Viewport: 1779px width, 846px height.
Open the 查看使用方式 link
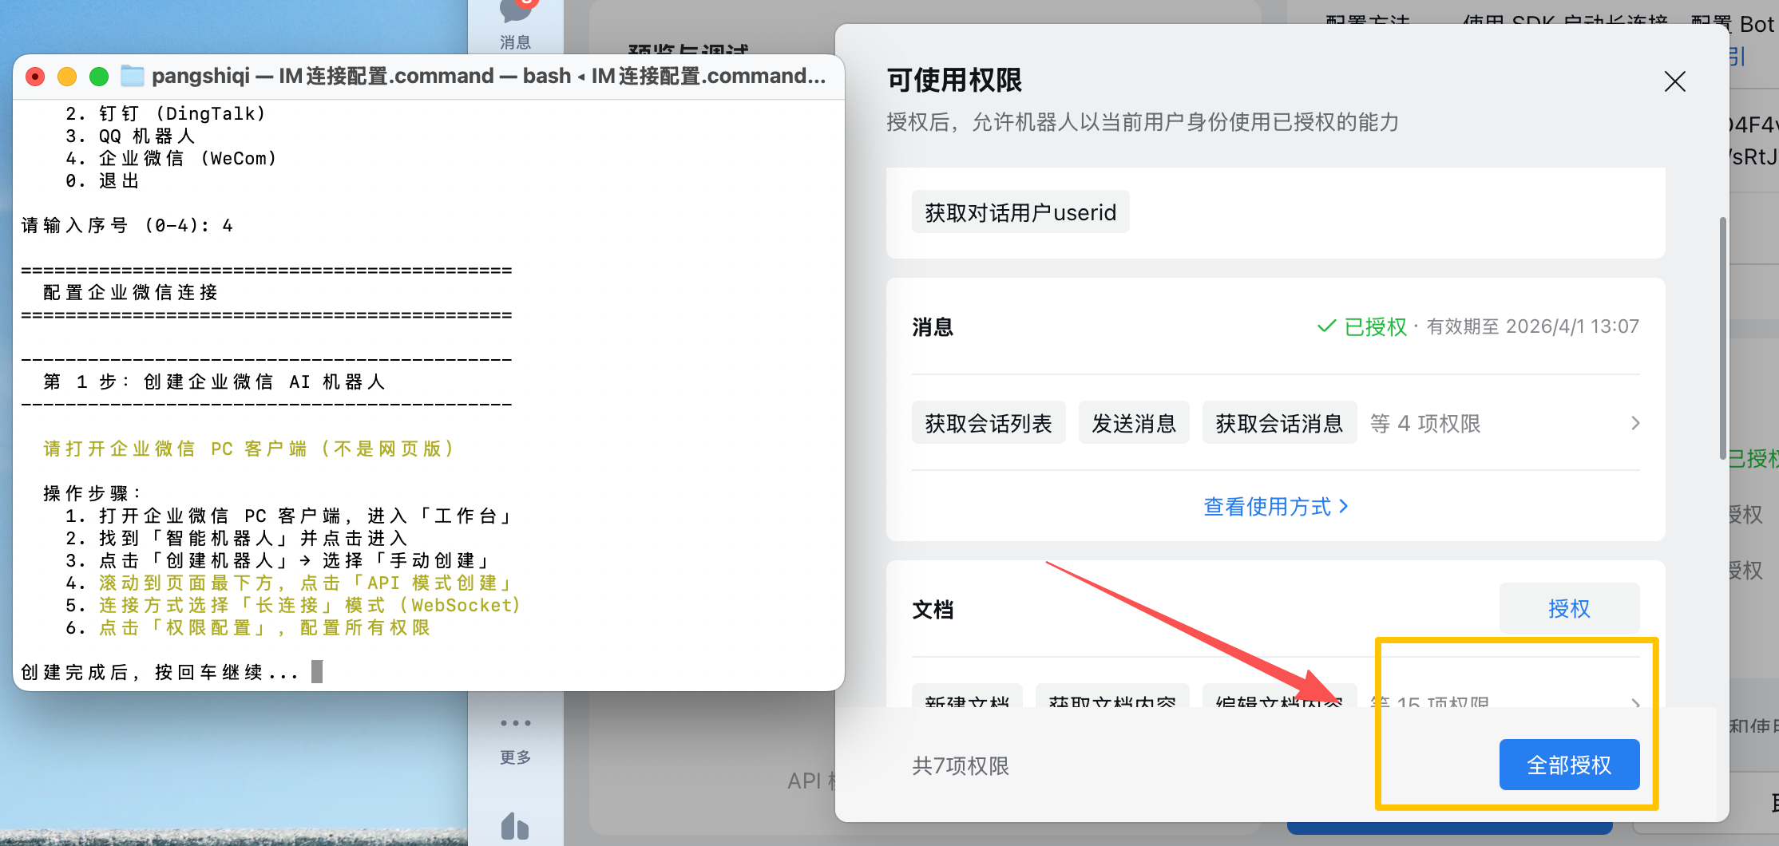point(1275,507)
